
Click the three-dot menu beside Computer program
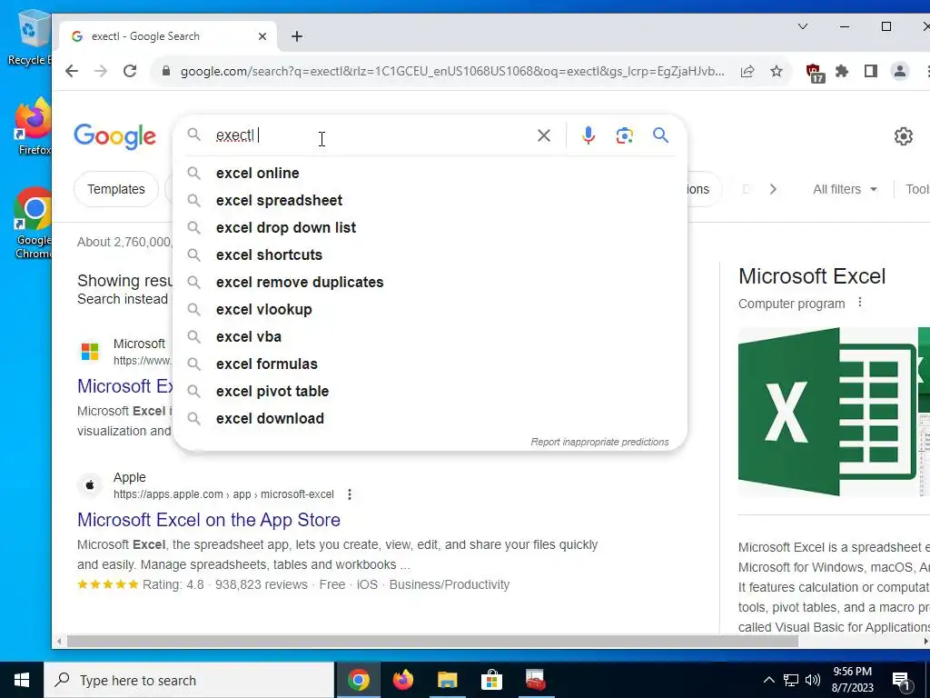pos(860,303)
